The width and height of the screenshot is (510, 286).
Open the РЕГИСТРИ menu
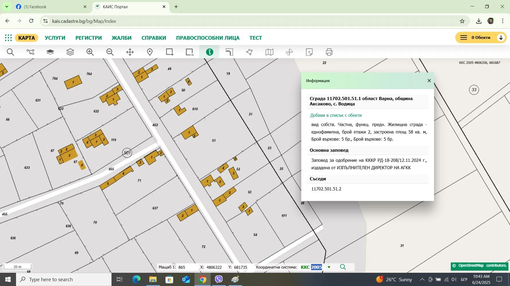[x=89, y=38]
